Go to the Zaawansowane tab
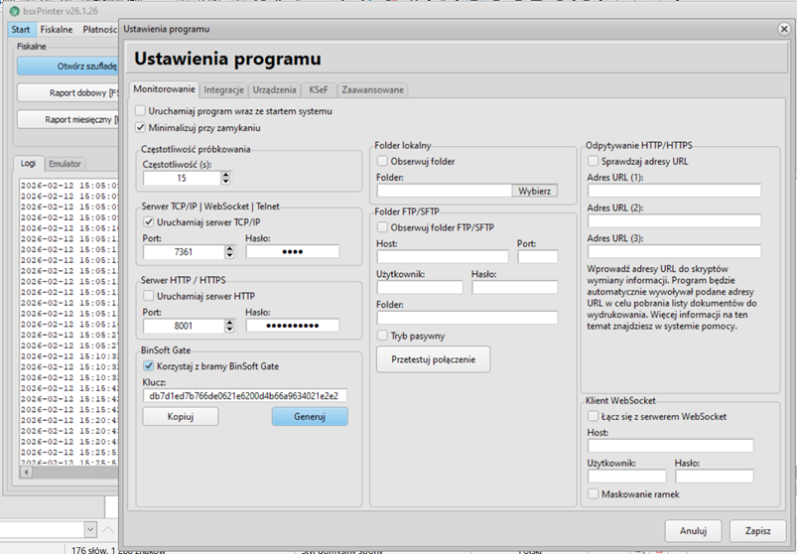The height and width of the screenshot is (554, 797). tap(373, 89)
